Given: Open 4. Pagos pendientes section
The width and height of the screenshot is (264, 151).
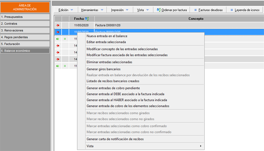Looking at the screenshot, I should coord(25,37).
